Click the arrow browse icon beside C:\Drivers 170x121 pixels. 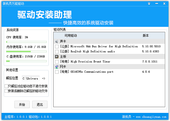coord(44,78)
